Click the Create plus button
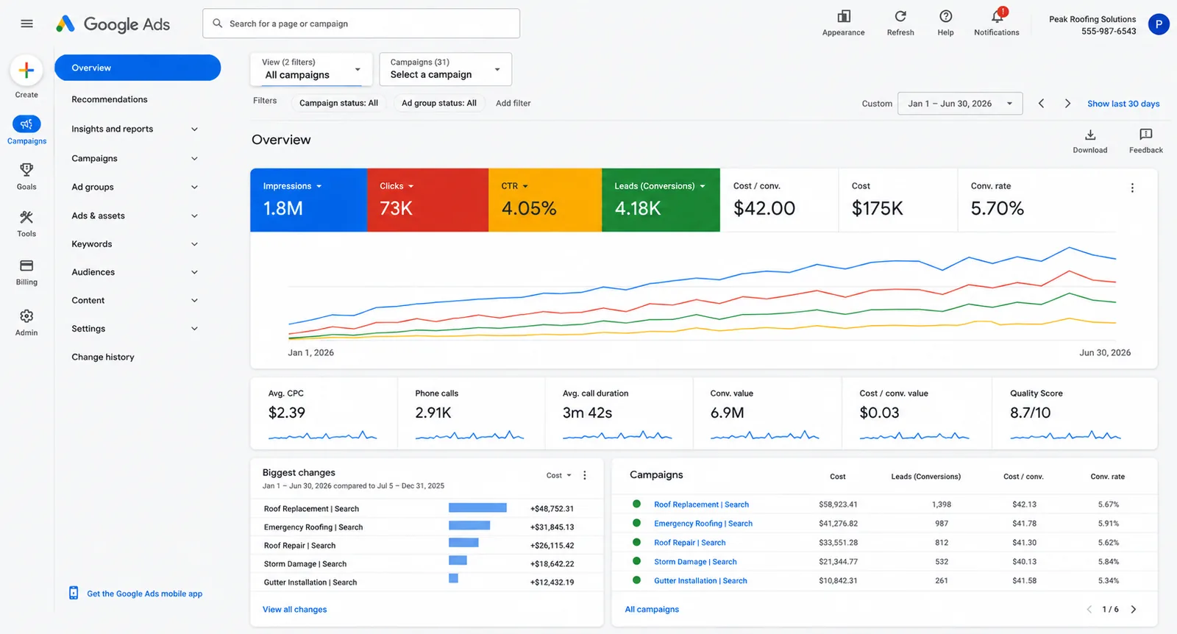The image size is (1177, 634). pos(26,71)
